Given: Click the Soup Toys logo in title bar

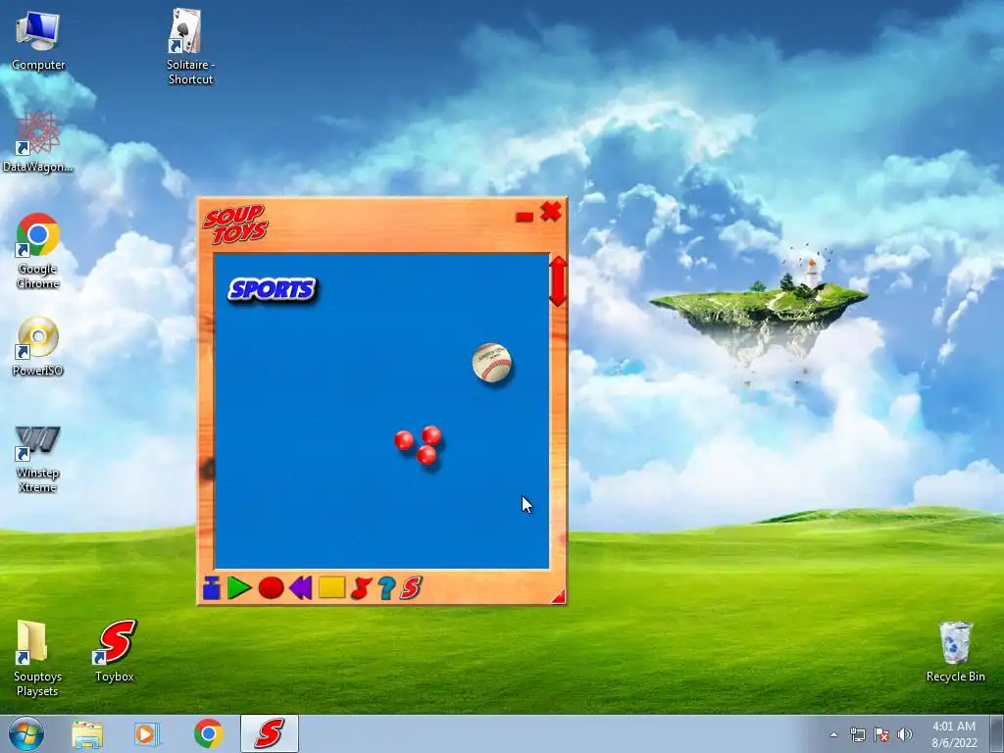Looking at the screenshot, I should click(235, 225).
